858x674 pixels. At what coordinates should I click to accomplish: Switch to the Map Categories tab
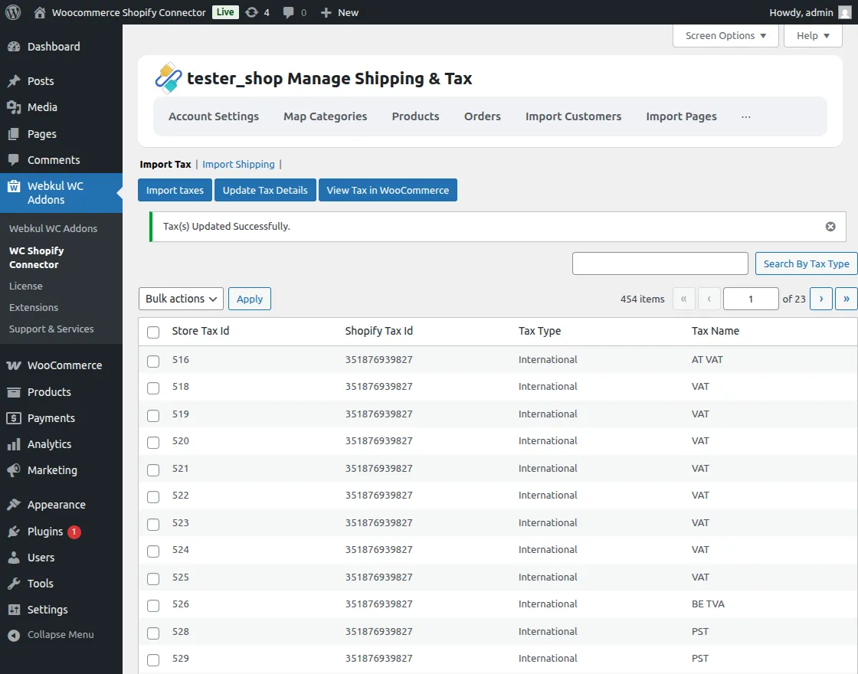coord(325,116)
